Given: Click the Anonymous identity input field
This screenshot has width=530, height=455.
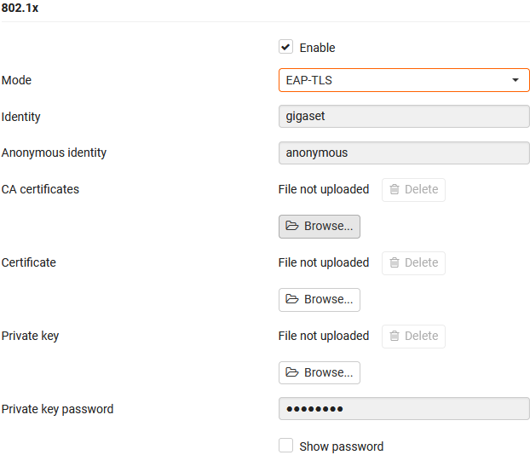Looking at the screenshot, I should click(404, 153).
